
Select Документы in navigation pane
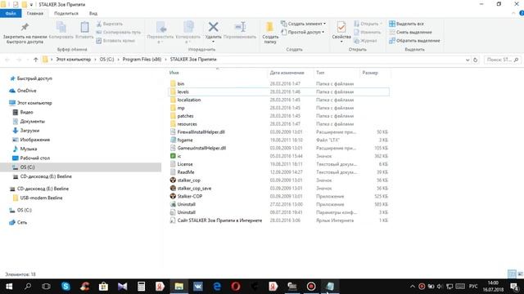[x=33, y=122]
